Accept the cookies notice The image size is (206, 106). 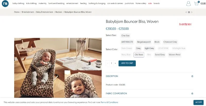(x=198, y=102)
